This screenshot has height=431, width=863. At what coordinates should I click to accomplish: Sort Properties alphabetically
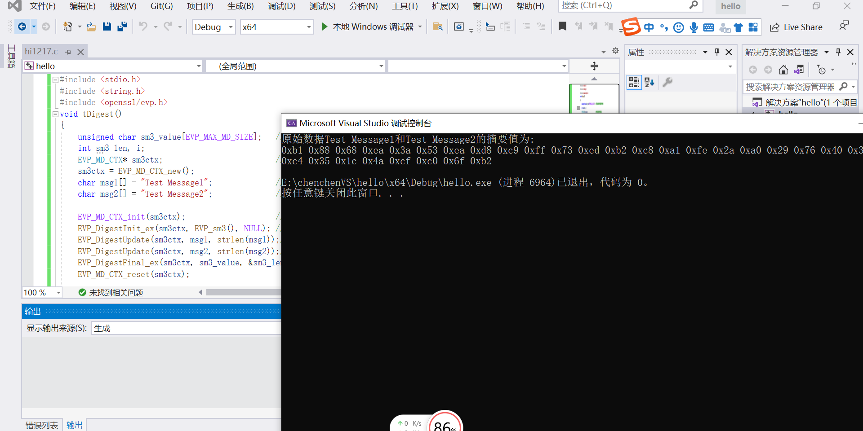pyautogui.click(x=649, y=82)
